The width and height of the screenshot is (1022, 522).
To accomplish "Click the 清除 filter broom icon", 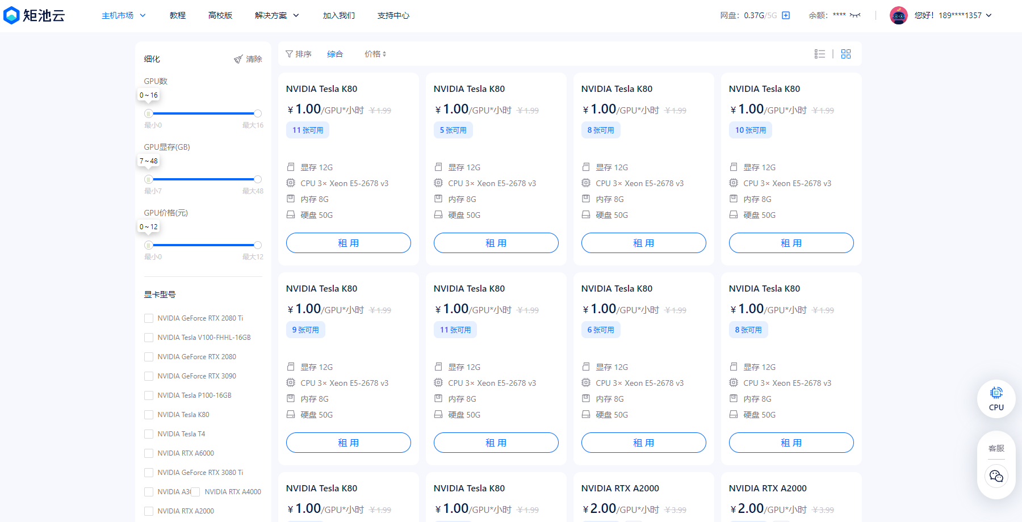I will [238, 59].
